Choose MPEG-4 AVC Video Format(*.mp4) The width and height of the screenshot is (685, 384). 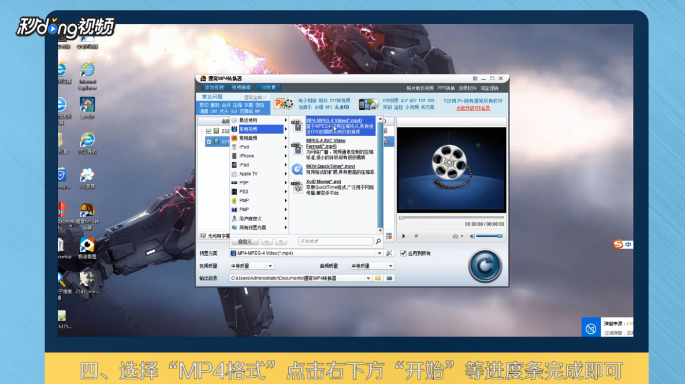(326, 143)
